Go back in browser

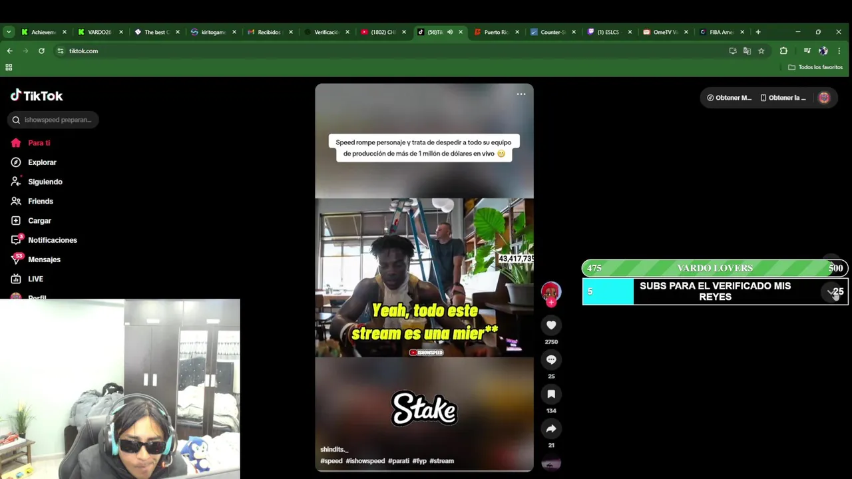(x=9, y=51)
